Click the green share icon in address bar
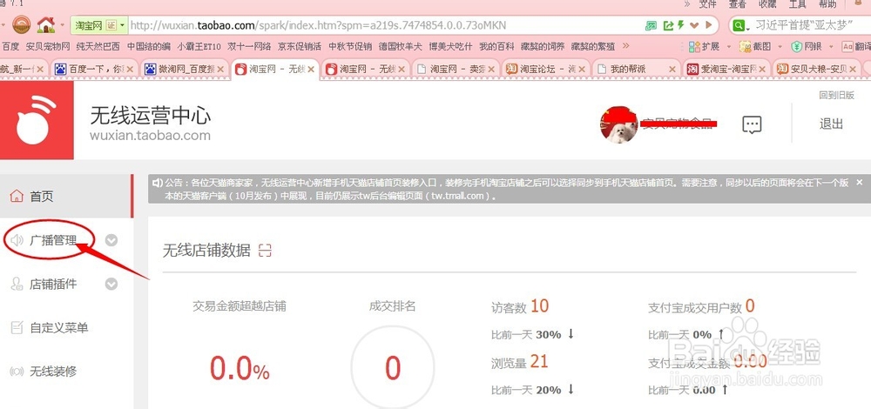Image resolution: width=871 pixels, height=409 pixels. (x=668, y=25)
